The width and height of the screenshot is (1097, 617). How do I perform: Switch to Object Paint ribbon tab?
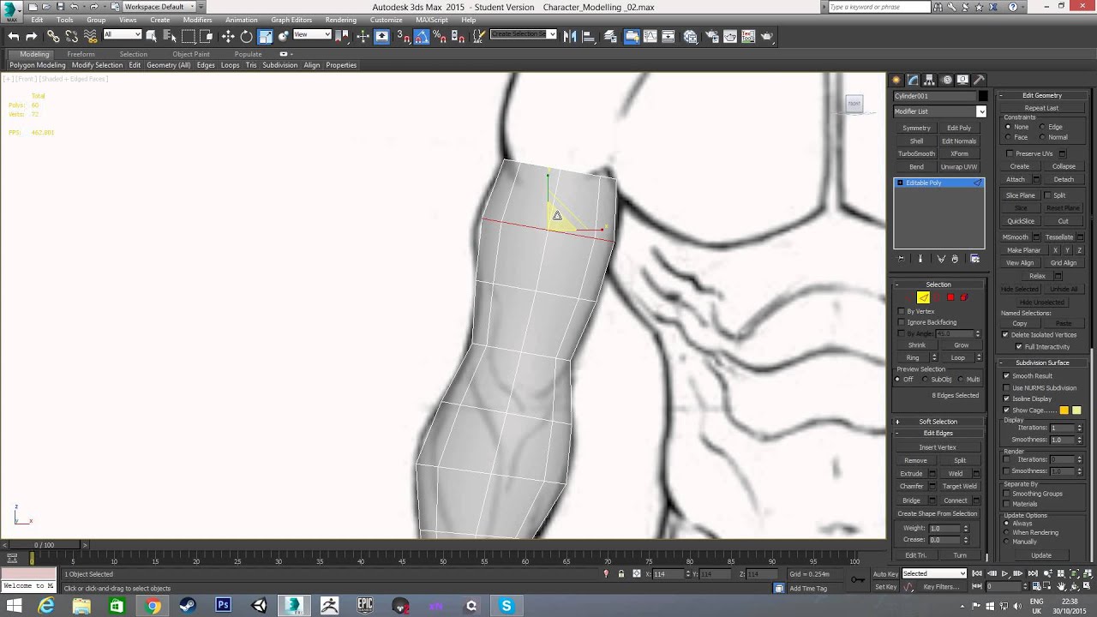[x=190, y=54]
